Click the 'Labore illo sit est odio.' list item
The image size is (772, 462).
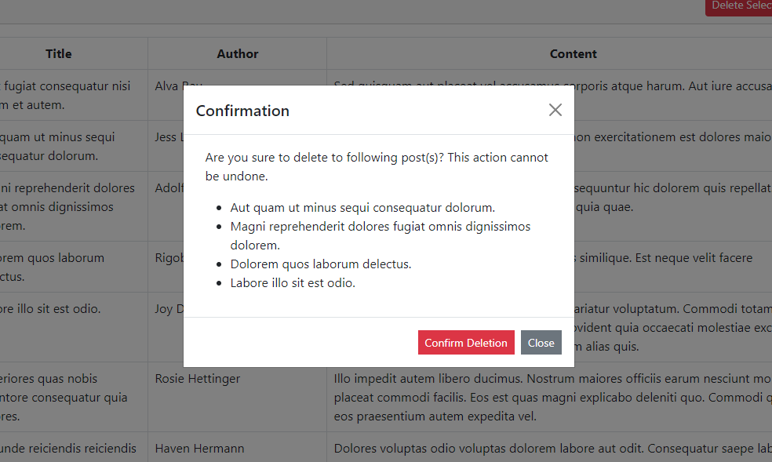coord(293,283)
